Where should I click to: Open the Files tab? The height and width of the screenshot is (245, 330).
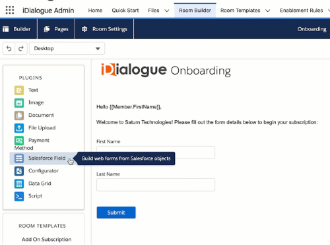[x=154, y=11]
